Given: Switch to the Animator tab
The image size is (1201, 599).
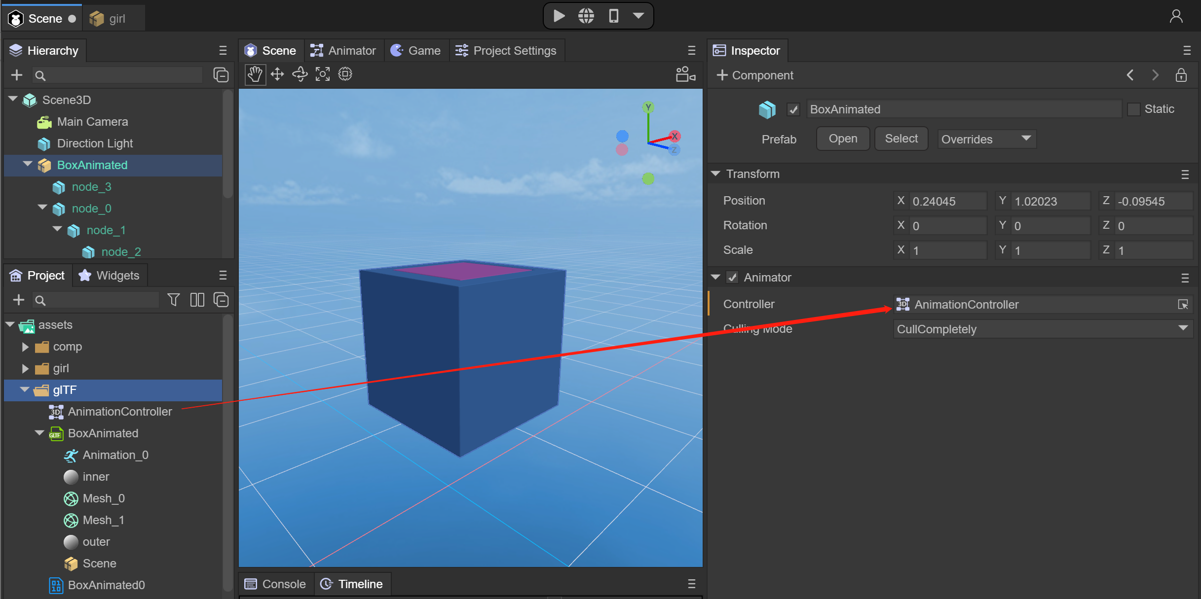Looking at the screenshot, I should [343, 51].
